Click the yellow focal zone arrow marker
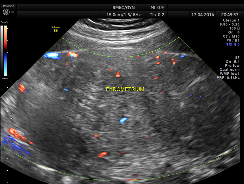244x184 pixels. (11, 118)
